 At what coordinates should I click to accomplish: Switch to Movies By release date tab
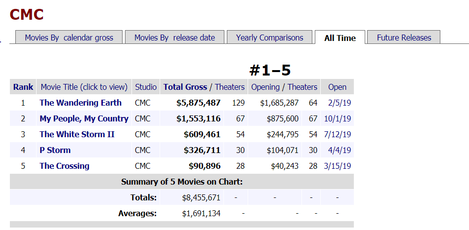(174, 38)
